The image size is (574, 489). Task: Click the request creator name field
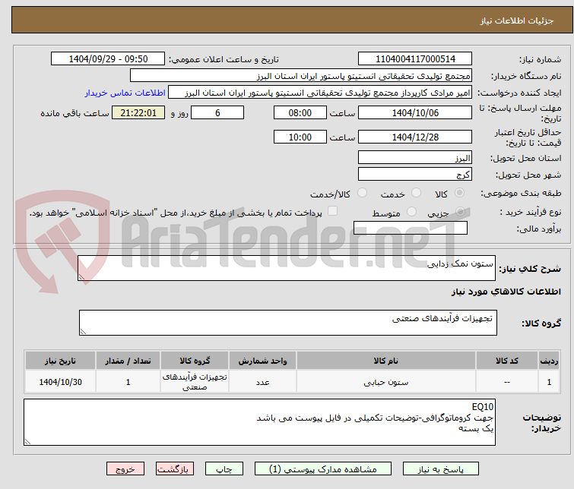[320, 93]
